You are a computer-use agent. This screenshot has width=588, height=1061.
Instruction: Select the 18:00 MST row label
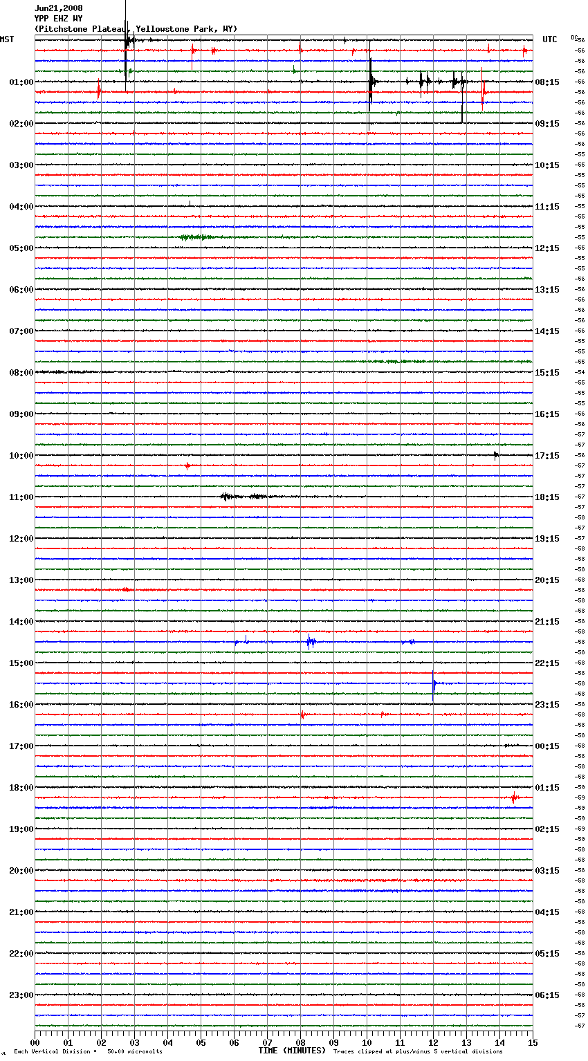(21, 787)
